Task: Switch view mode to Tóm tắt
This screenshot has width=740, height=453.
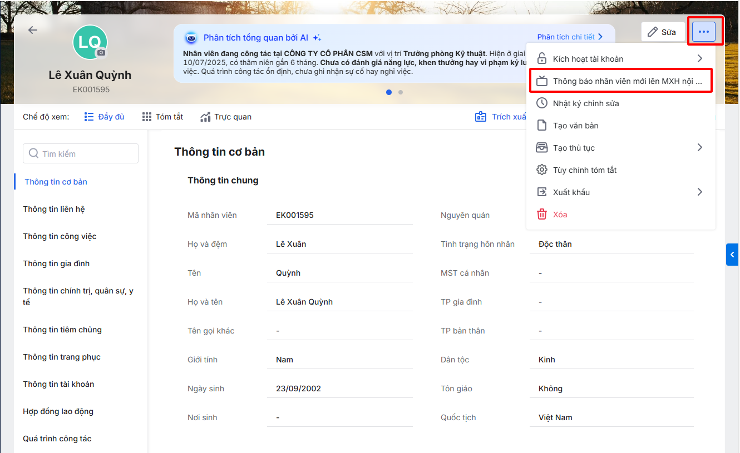Action: [x=162, y=117]
